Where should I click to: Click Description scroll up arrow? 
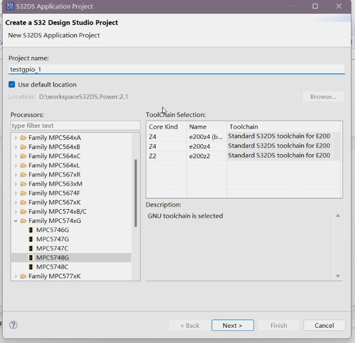[338, 216]
